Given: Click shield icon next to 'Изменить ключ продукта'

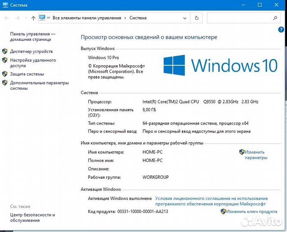Looking at the screenshot, I should point(224,211).
